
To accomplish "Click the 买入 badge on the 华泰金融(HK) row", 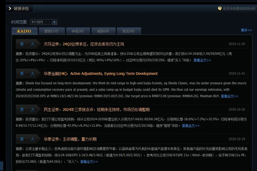I will point(28,74).
